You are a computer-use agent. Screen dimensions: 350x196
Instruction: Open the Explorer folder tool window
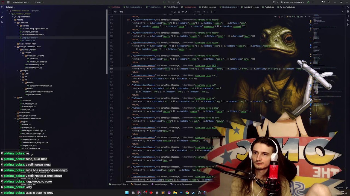pos(2,7)
